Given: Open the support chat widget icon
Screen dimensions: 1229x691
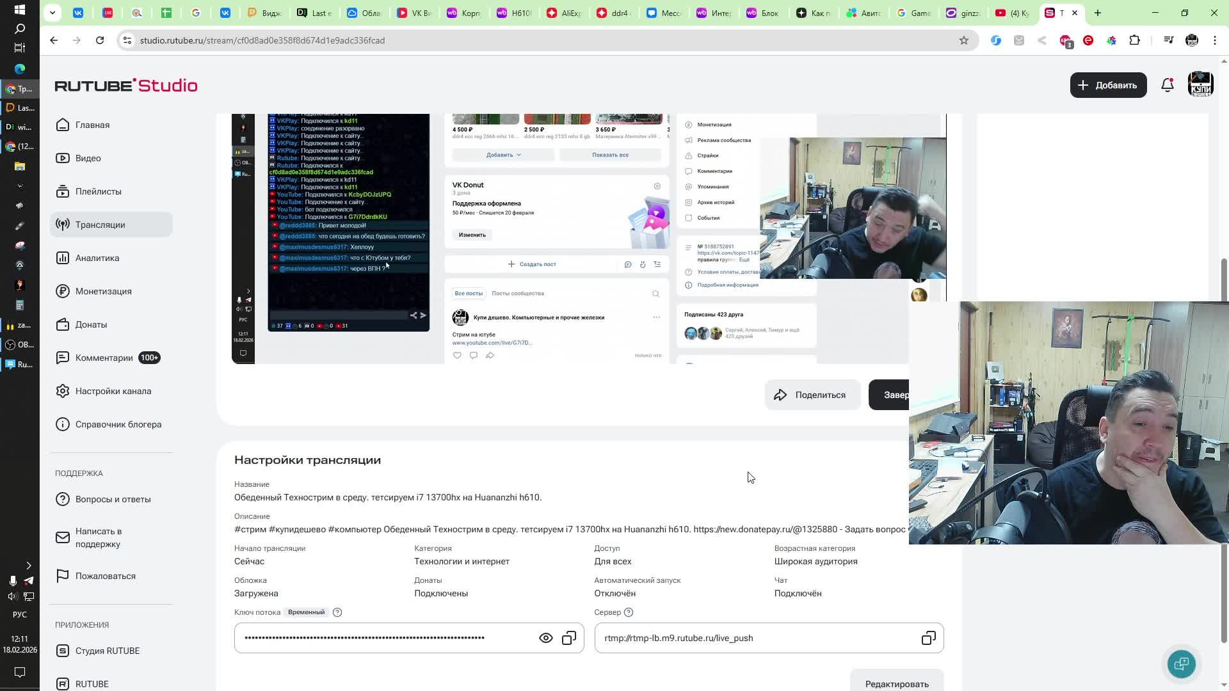Looking at the screenshot, I should (1181, 663).
